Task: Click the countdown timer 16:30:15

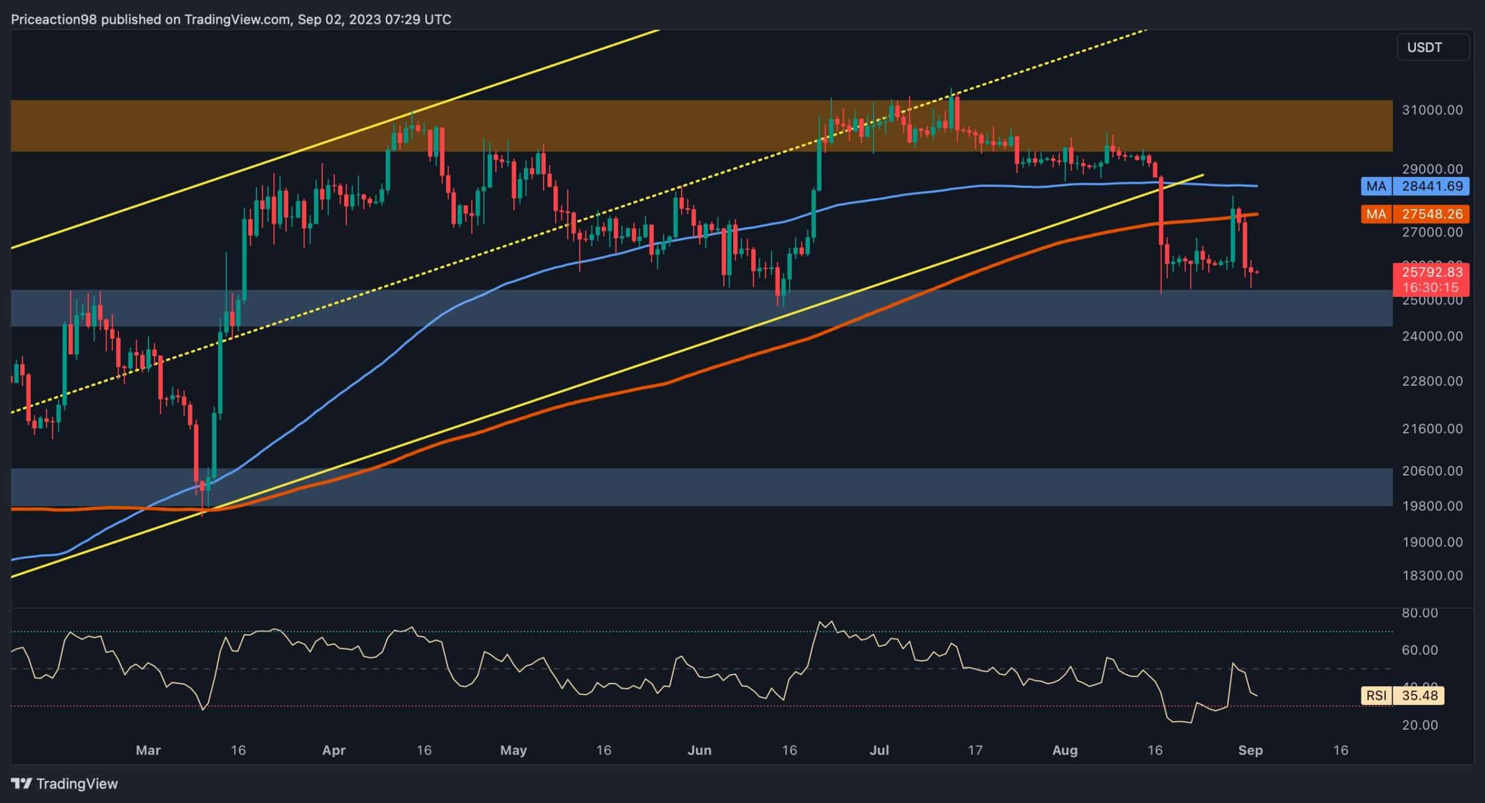Action: (1431, 288)
